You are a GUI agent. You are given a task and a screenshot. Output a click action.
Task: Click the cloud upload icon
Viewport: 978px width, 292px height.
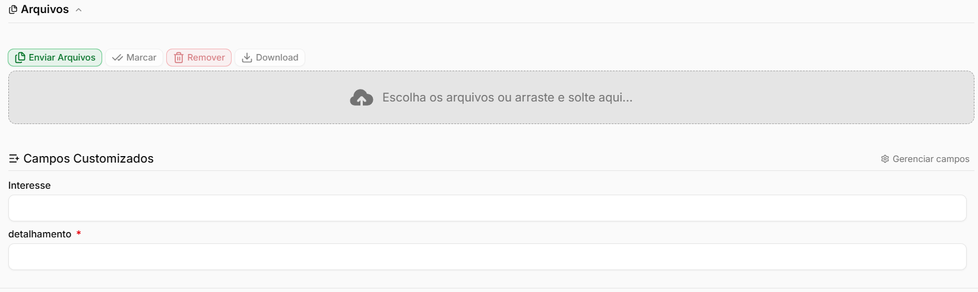[362, 98]
